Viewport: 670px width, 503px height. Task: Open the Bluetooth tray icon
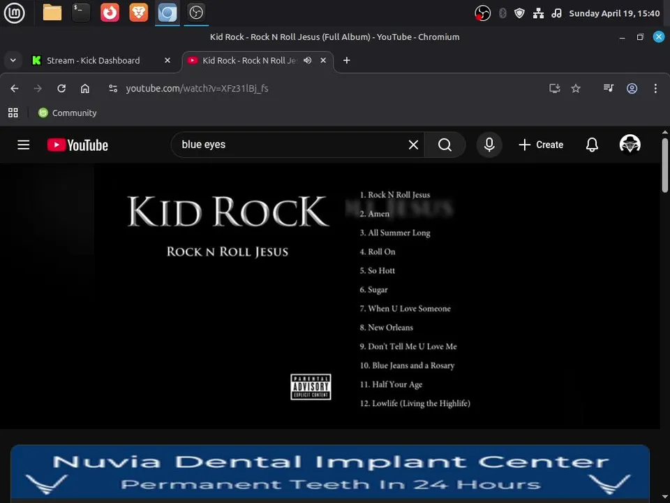click(x=502, y=13)
